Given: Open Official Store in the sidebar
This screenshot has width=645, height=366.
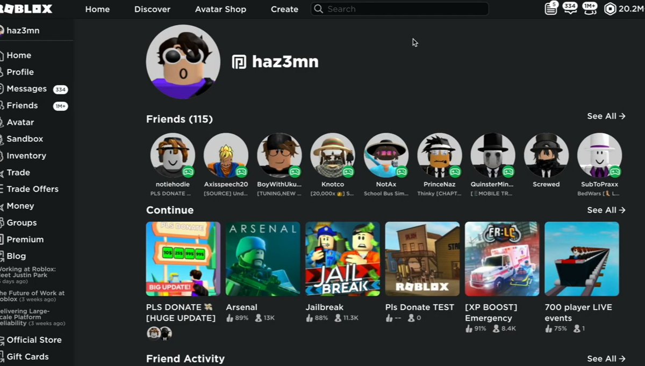Looking at the screenshot, I should pos(31,340).
